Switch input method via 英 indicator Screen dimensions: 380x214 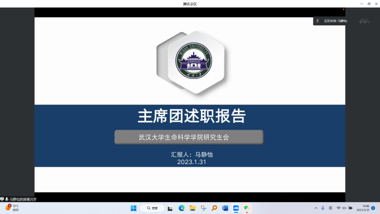click(331, 208)
